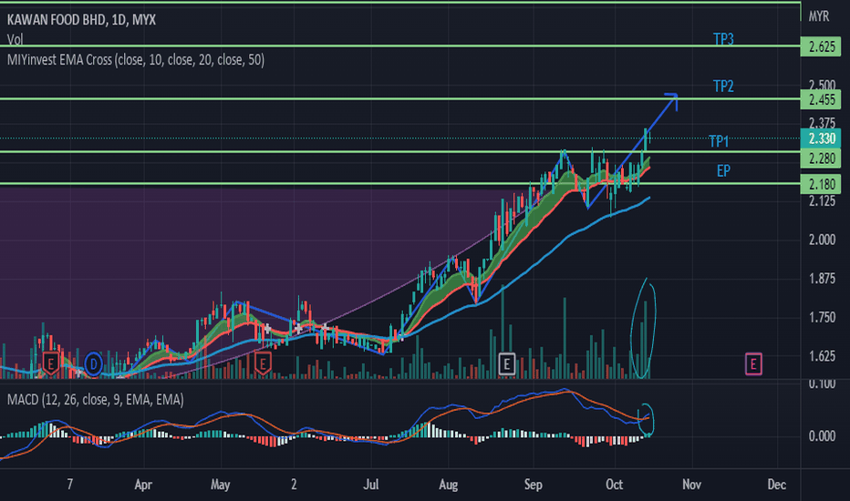
Task: Click the May label on time axis
Action: coord(220,485)
